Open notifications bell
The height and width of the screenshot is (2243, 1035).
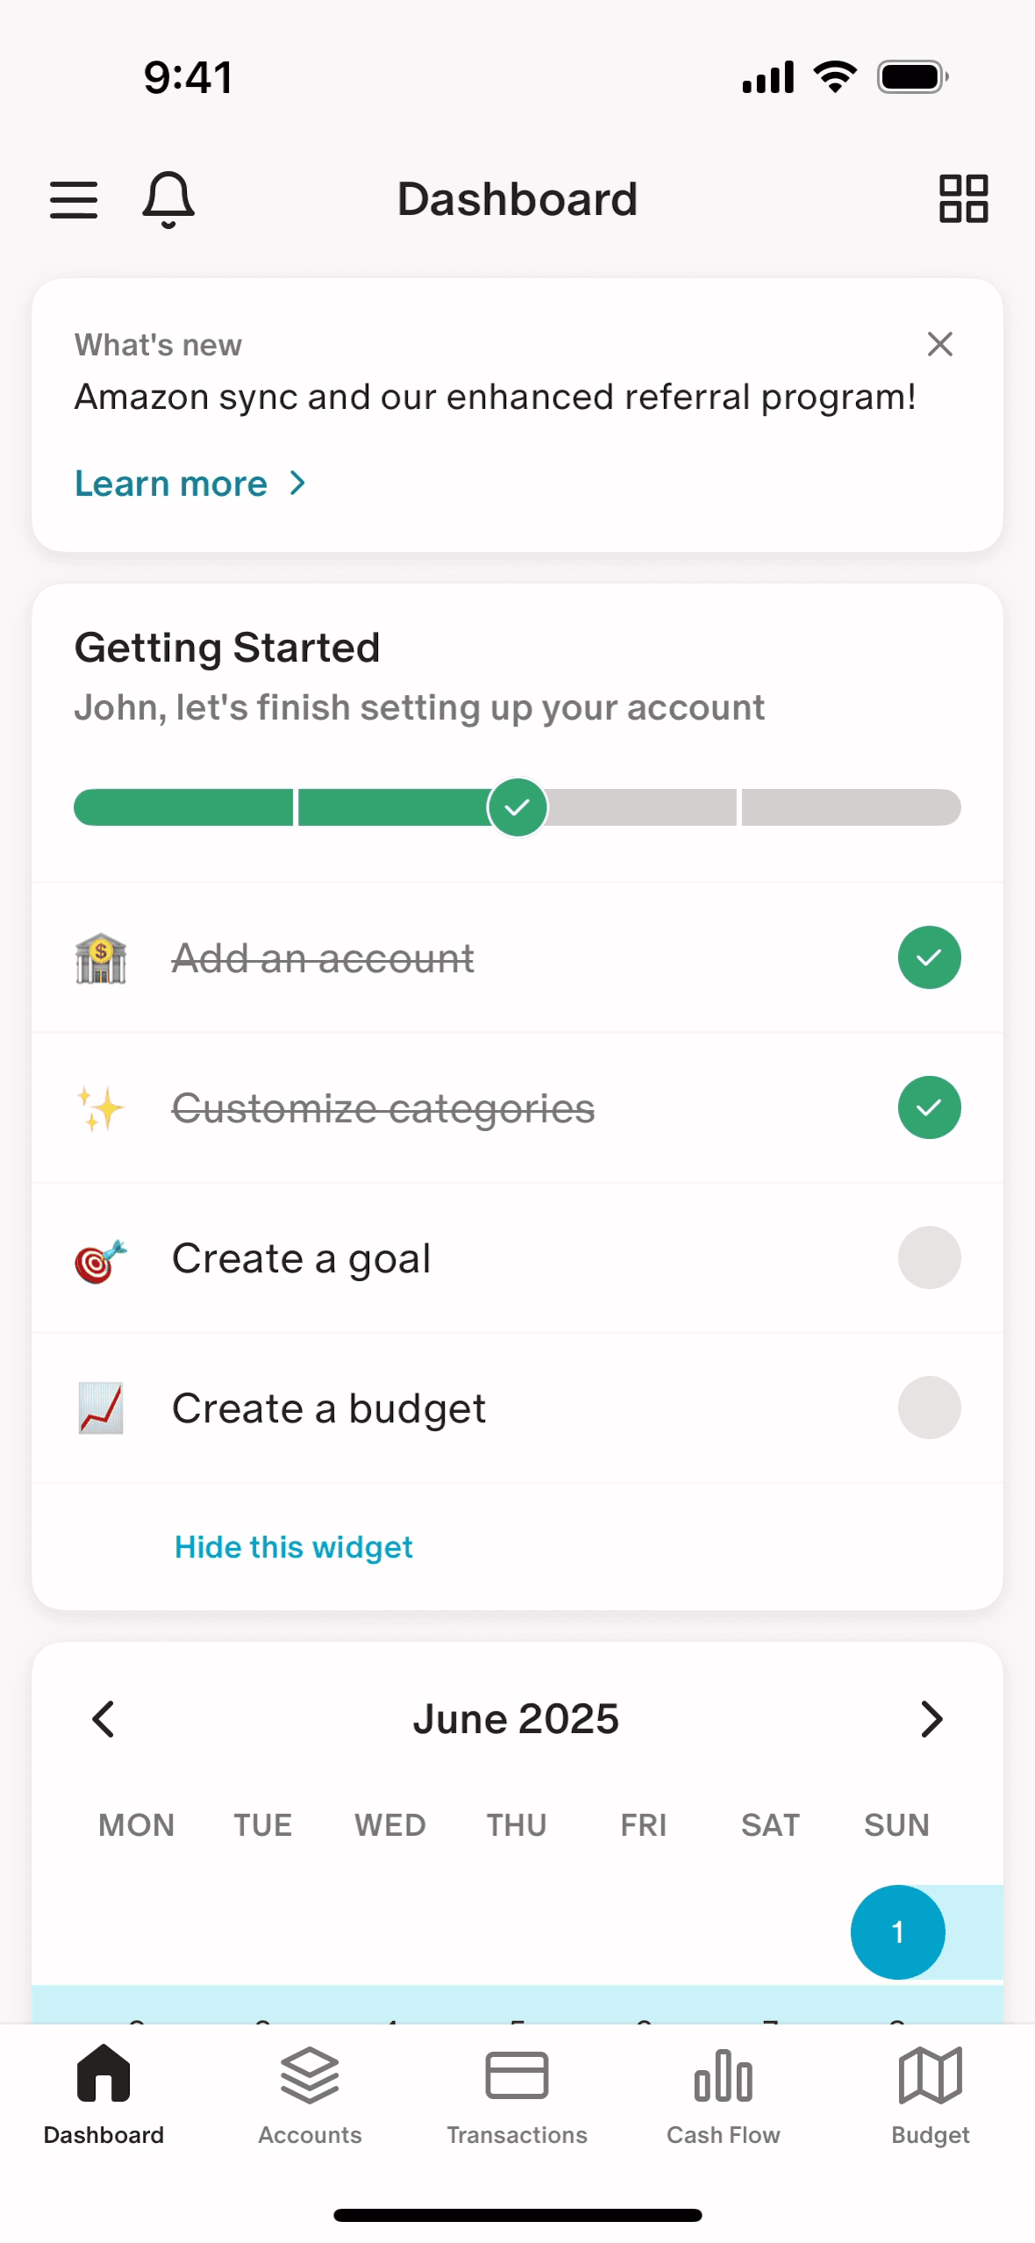168,199
